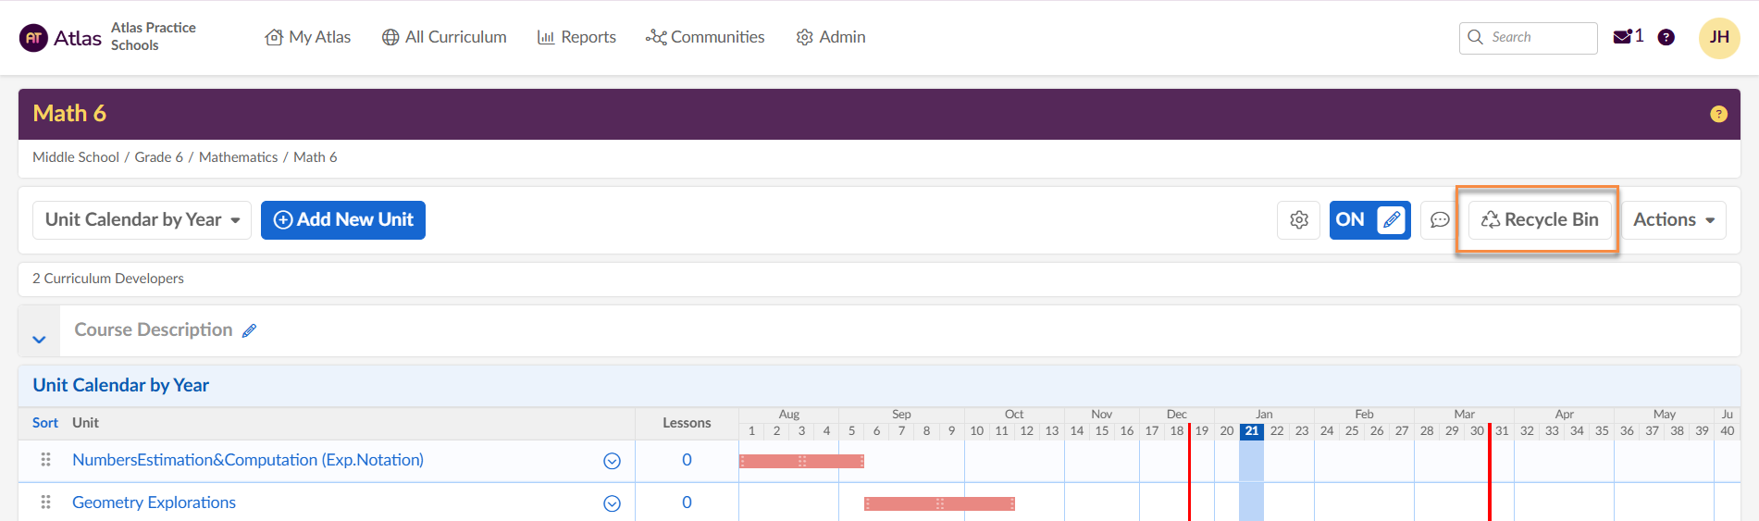
Task: Click into the Search input field
Action: tap(1536, 37)
